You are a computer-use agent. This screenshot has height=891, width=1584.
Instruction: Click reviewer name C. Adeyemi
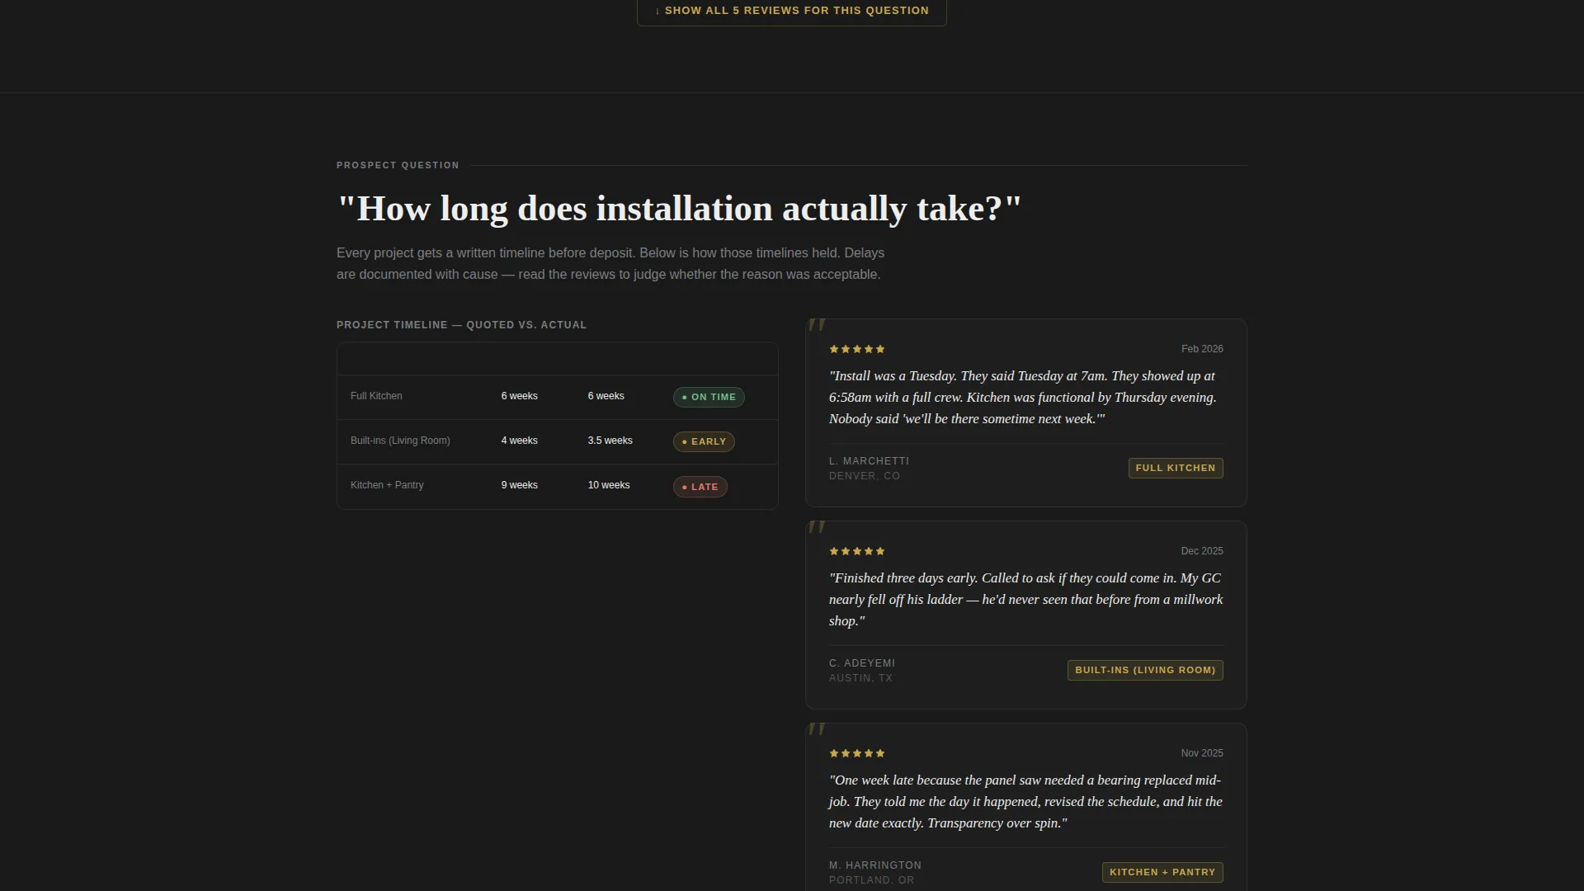point(862,663)
